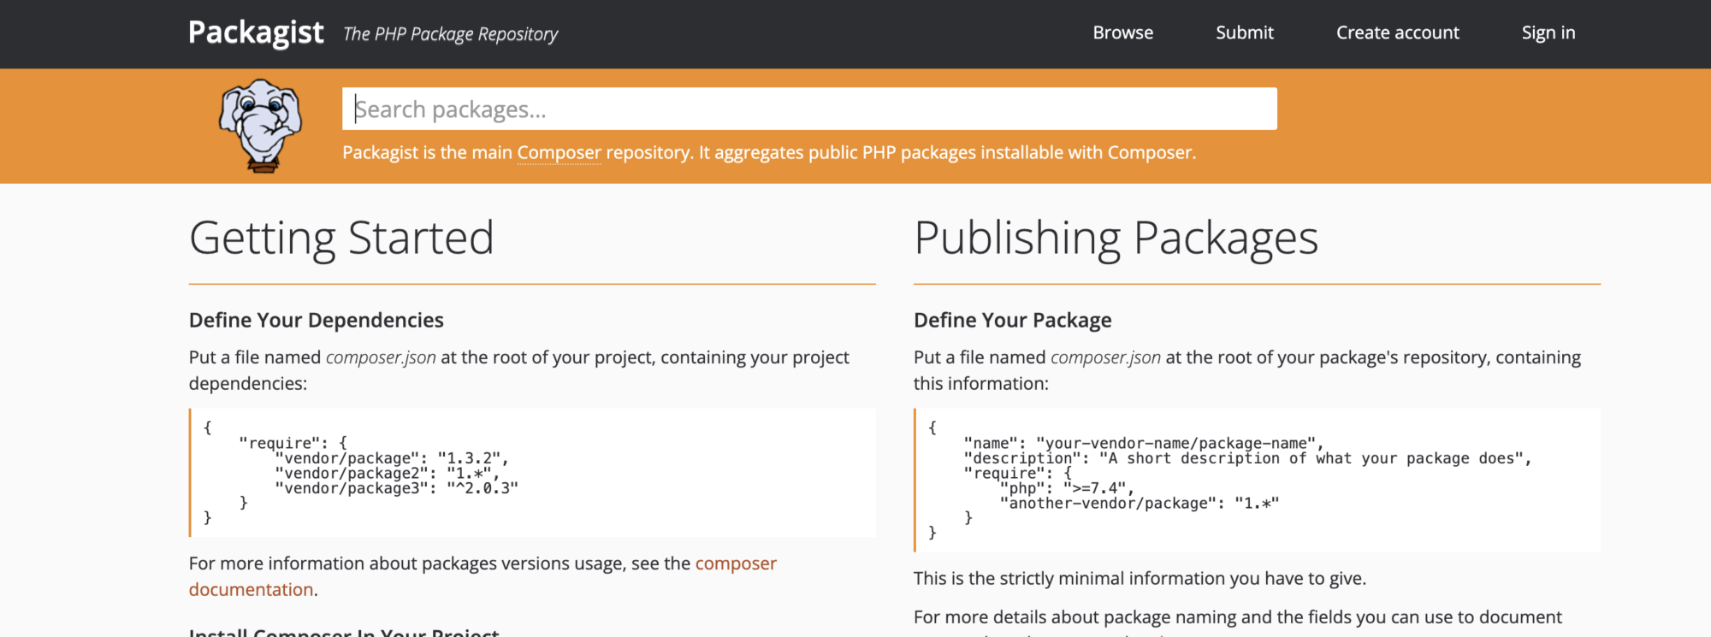This screenshot has width=1711, height=637.
Task: Open the Browse menu item
Action: pos(1122,32)
